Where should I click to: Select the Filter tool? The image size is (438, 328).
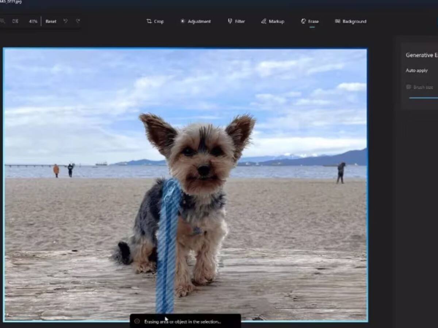pos(236,22)
